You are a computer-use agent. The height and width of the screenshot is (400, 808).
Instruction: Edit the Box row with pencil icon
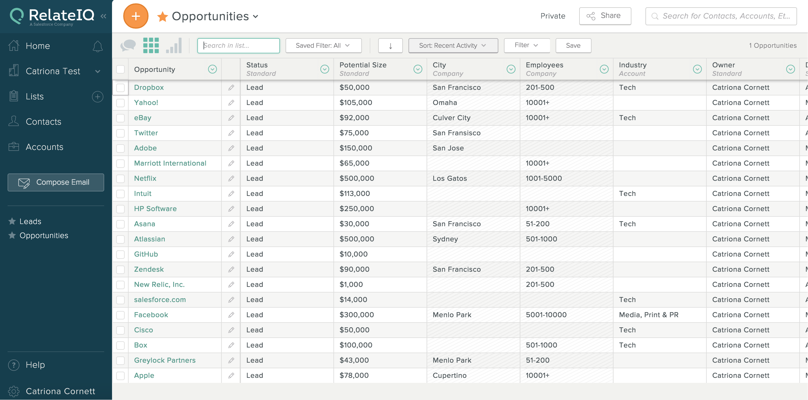coord(231,345)
